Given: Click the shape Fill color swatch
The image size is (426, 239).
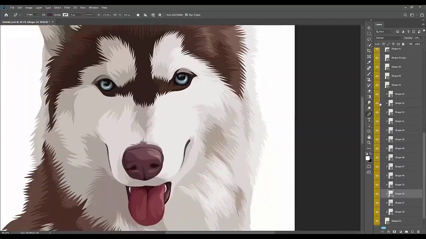Looking at the screenshot, I should point(50,15).
